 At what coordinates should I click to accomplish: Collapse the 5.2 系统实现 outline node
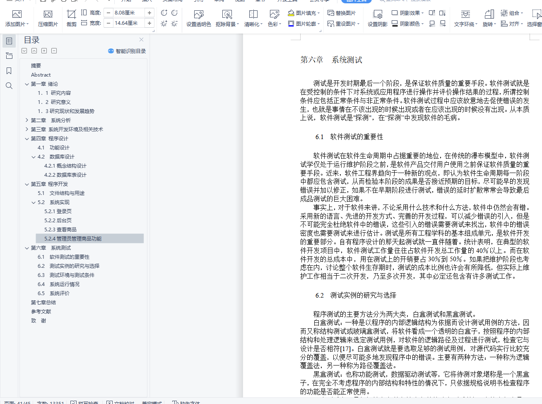[x=34, y=202]
